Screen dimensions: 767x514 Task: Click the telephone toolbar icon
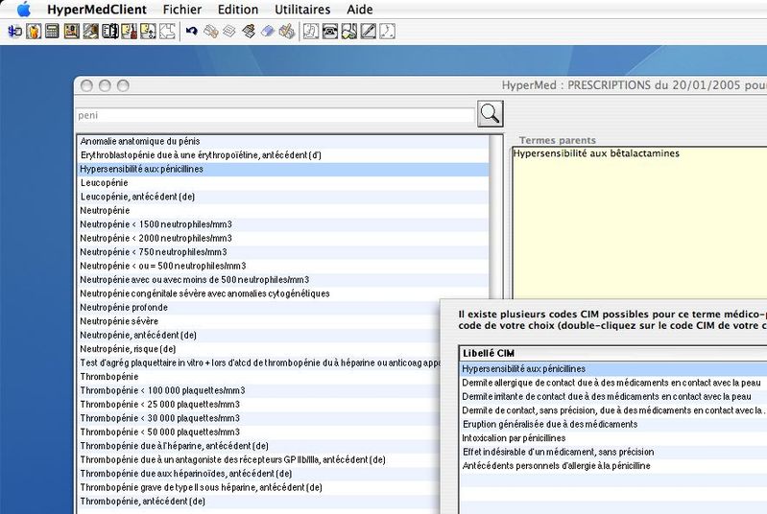(330, 32)
